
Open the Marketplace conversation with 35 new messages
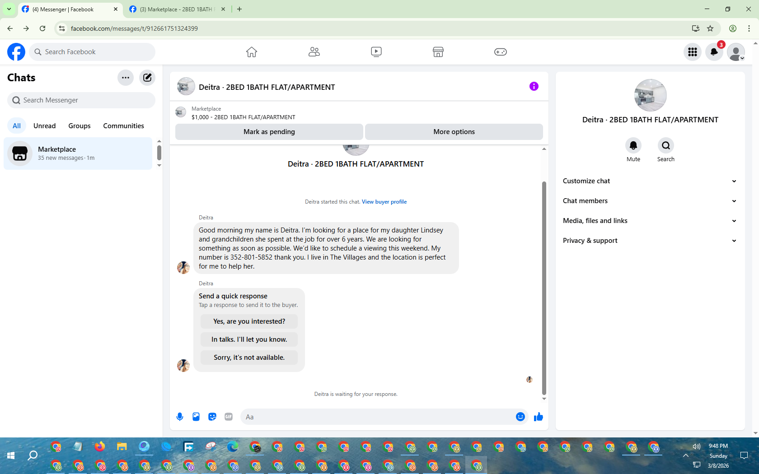coord(78,153)
